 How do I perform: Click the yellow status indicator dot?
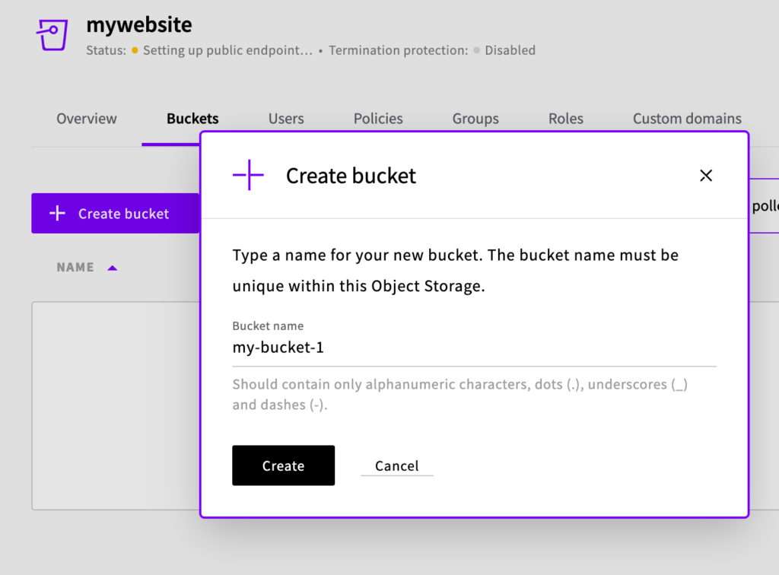coord(135,51)
